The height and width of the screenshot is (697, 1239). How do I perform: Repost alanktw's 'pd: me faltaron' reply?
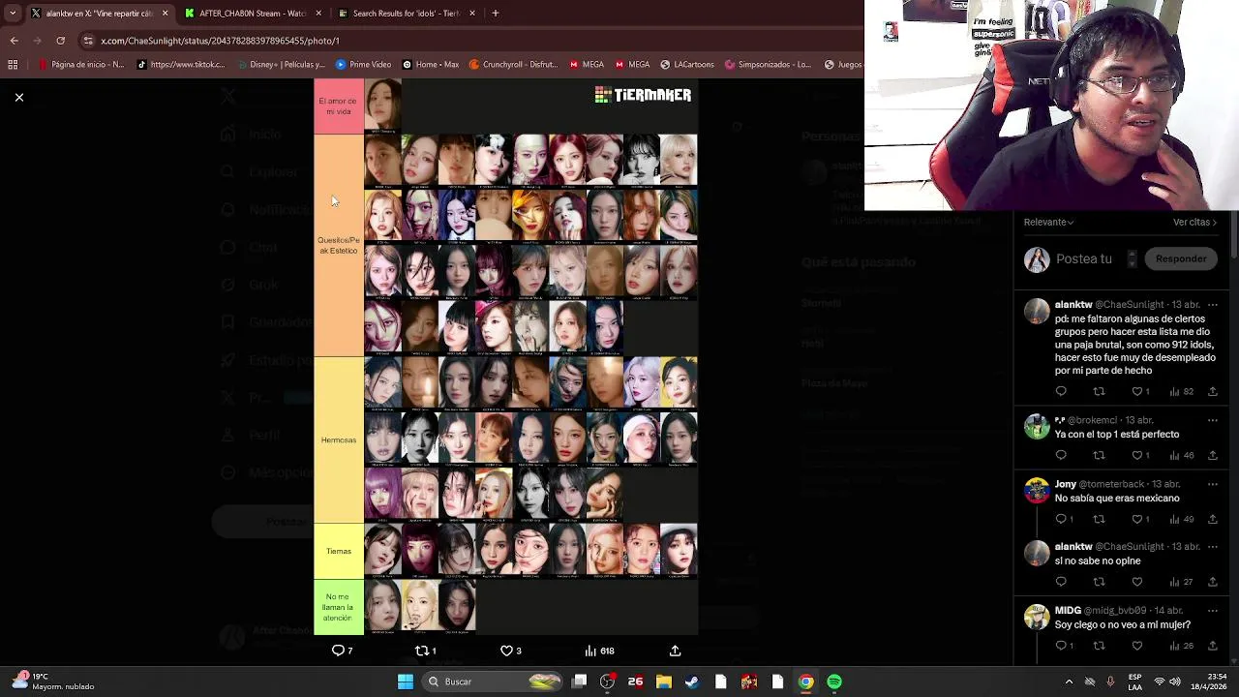click(1099, 391)
